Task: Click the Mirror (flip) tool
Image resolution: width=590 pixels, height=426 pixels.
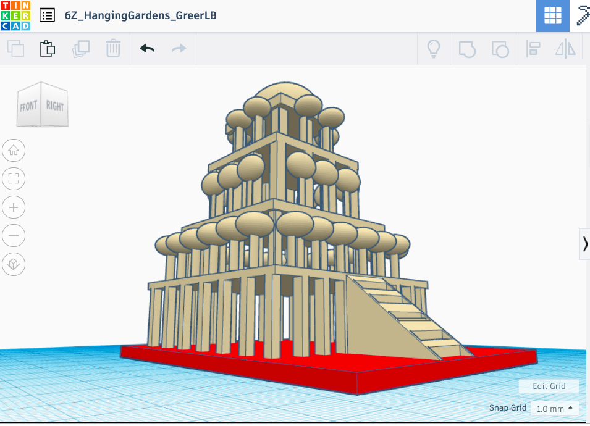Action: 565,49
